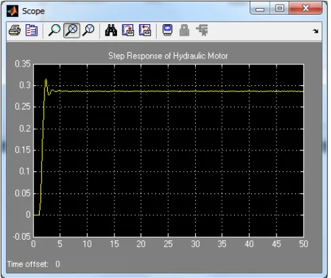Screen dimensions: 331x278
Task: Click the Floating scope icon
Action: [168, 30]
